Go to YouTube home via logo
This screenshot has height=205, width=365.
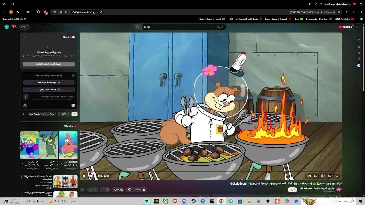tap(346, 27)
